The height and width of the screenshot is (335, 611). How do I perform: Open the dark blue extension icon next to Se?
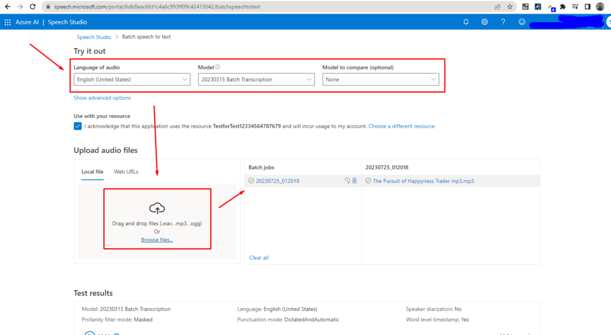tap(538, 7)
